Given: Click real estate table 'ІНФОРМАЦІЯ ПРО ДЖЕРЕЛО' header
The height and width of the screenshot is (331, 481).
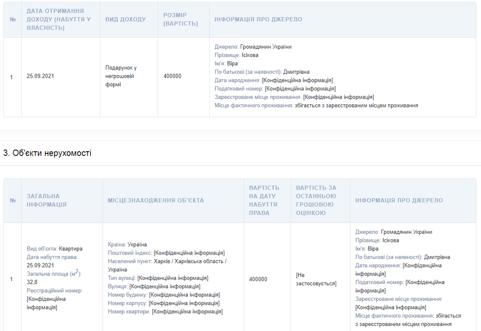Looking at the screenshot, I should click(x=399, y=200).
